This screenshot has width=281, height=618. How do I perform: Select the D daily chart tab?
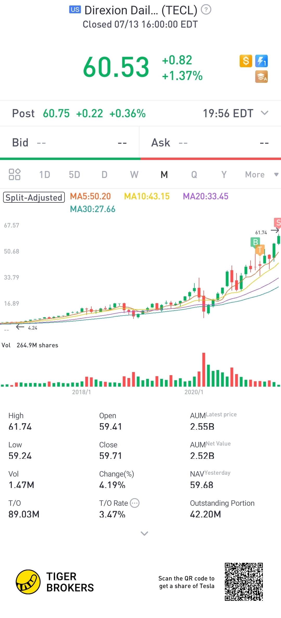coord(104,175)
